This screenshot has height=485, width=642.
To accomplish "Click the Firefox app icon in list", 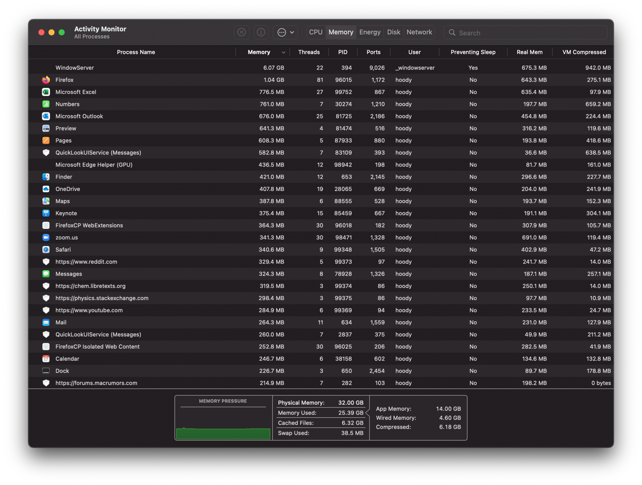I will [46, 80].
